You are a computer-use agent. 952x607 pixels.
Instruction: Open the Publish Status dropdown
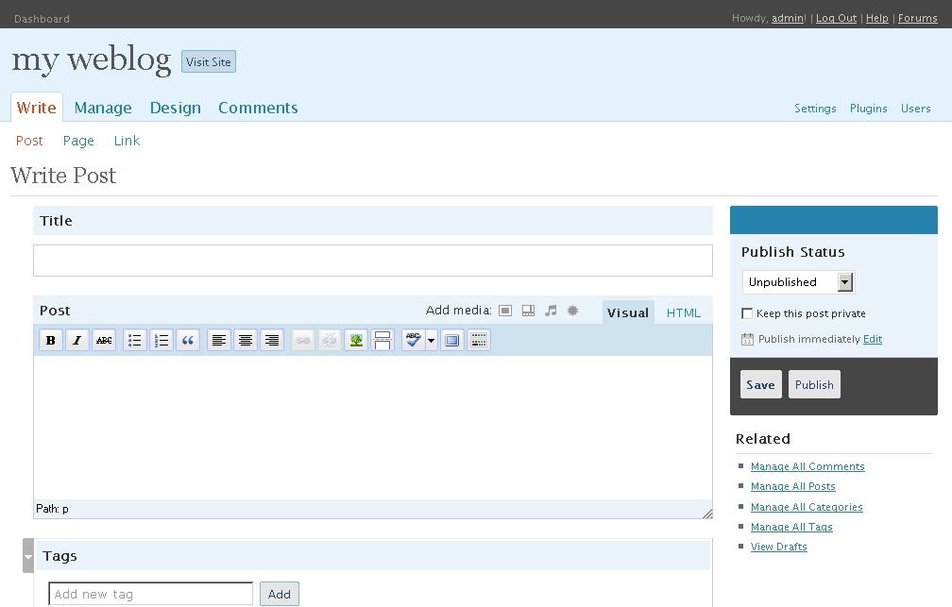(x=797, y=281)
